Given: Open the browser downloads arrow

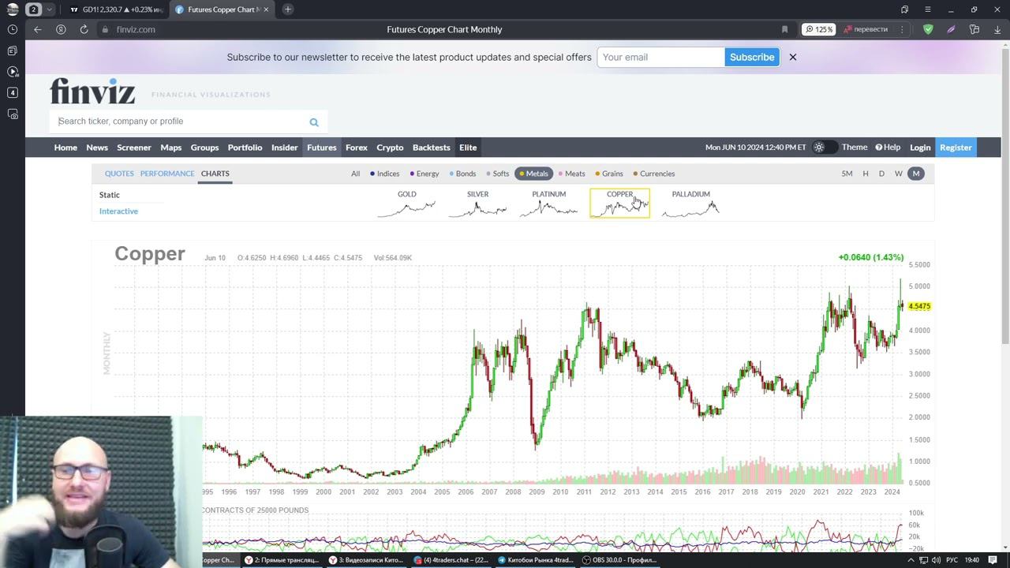Looking at the screenshot, I should pos(997,29).
